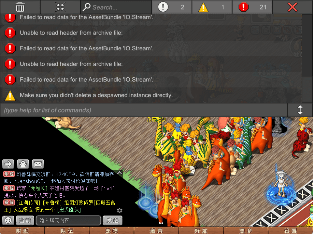Screen dimensions: 313x234
Task: Click the collapse logs icon
Action: click(60, 7)
